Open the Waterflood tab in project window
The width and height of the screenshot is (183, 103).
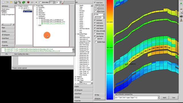click(x=8, y=38)
